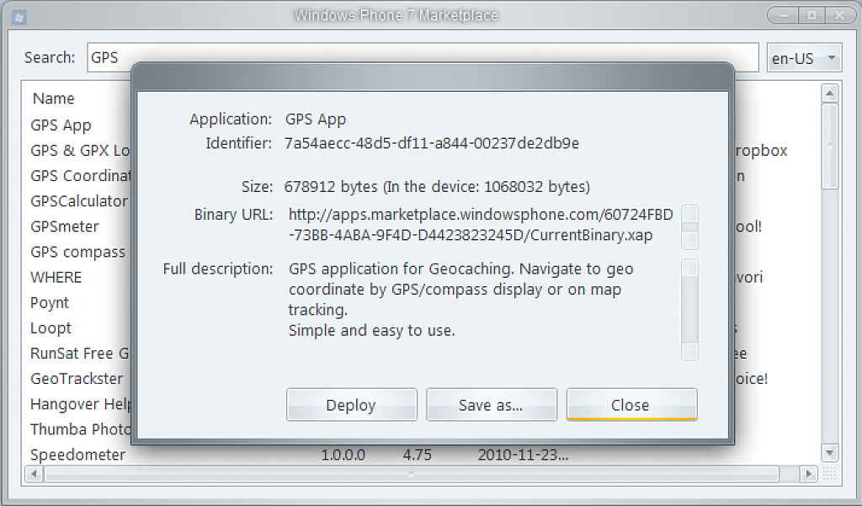The image size is (862, 506).
Task: Click the list's scroll up arrow
Action: coord(829,93)
